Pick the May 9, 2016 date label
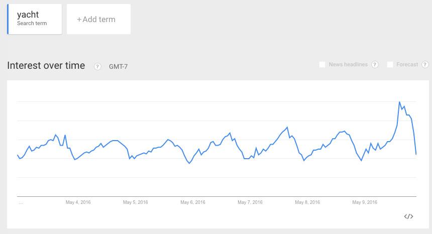The width and height of the screenshot is (432, 234). click(365, 202)
